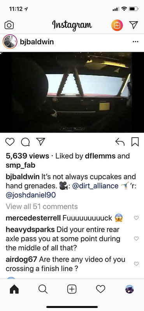The height and width of the screenshot is (311, 144).
Task: Tap the comment bubble under the video
Action: point(25,142)
